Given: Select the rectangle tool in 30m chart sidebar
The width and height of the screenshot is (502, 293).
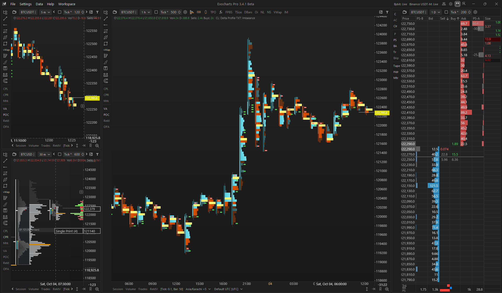Looking at the screenshot, I should coord(5,186).
